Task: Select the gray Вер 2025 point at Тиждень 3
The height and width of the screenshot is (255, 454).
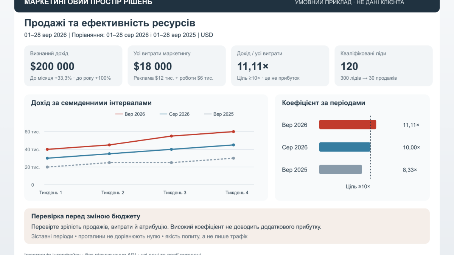Action: pos(171,162)
